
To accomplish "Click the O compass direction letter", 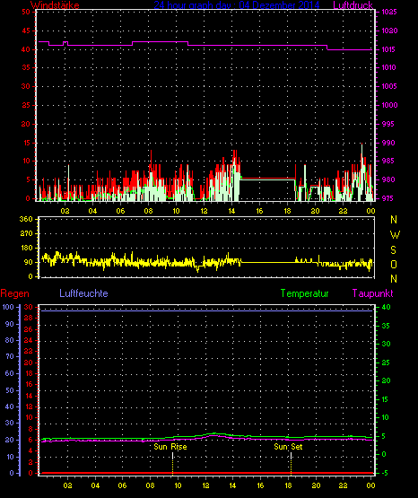I will pos(394,264).
